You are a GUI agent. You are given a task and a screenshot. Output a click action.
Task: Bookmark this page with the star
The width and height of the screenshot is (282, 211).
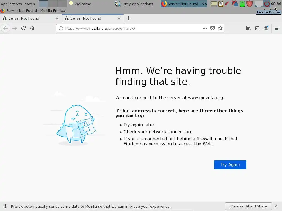coord(220,28)
